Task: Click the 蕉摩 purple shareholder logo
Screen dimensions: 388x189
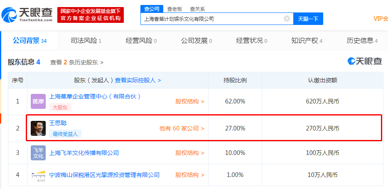Action: 38,101
